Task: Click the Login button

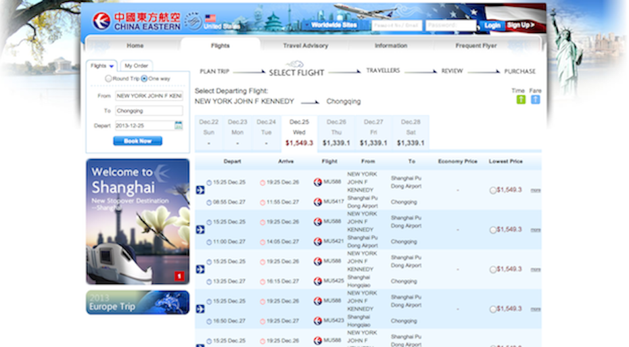Action: [492, 25]
